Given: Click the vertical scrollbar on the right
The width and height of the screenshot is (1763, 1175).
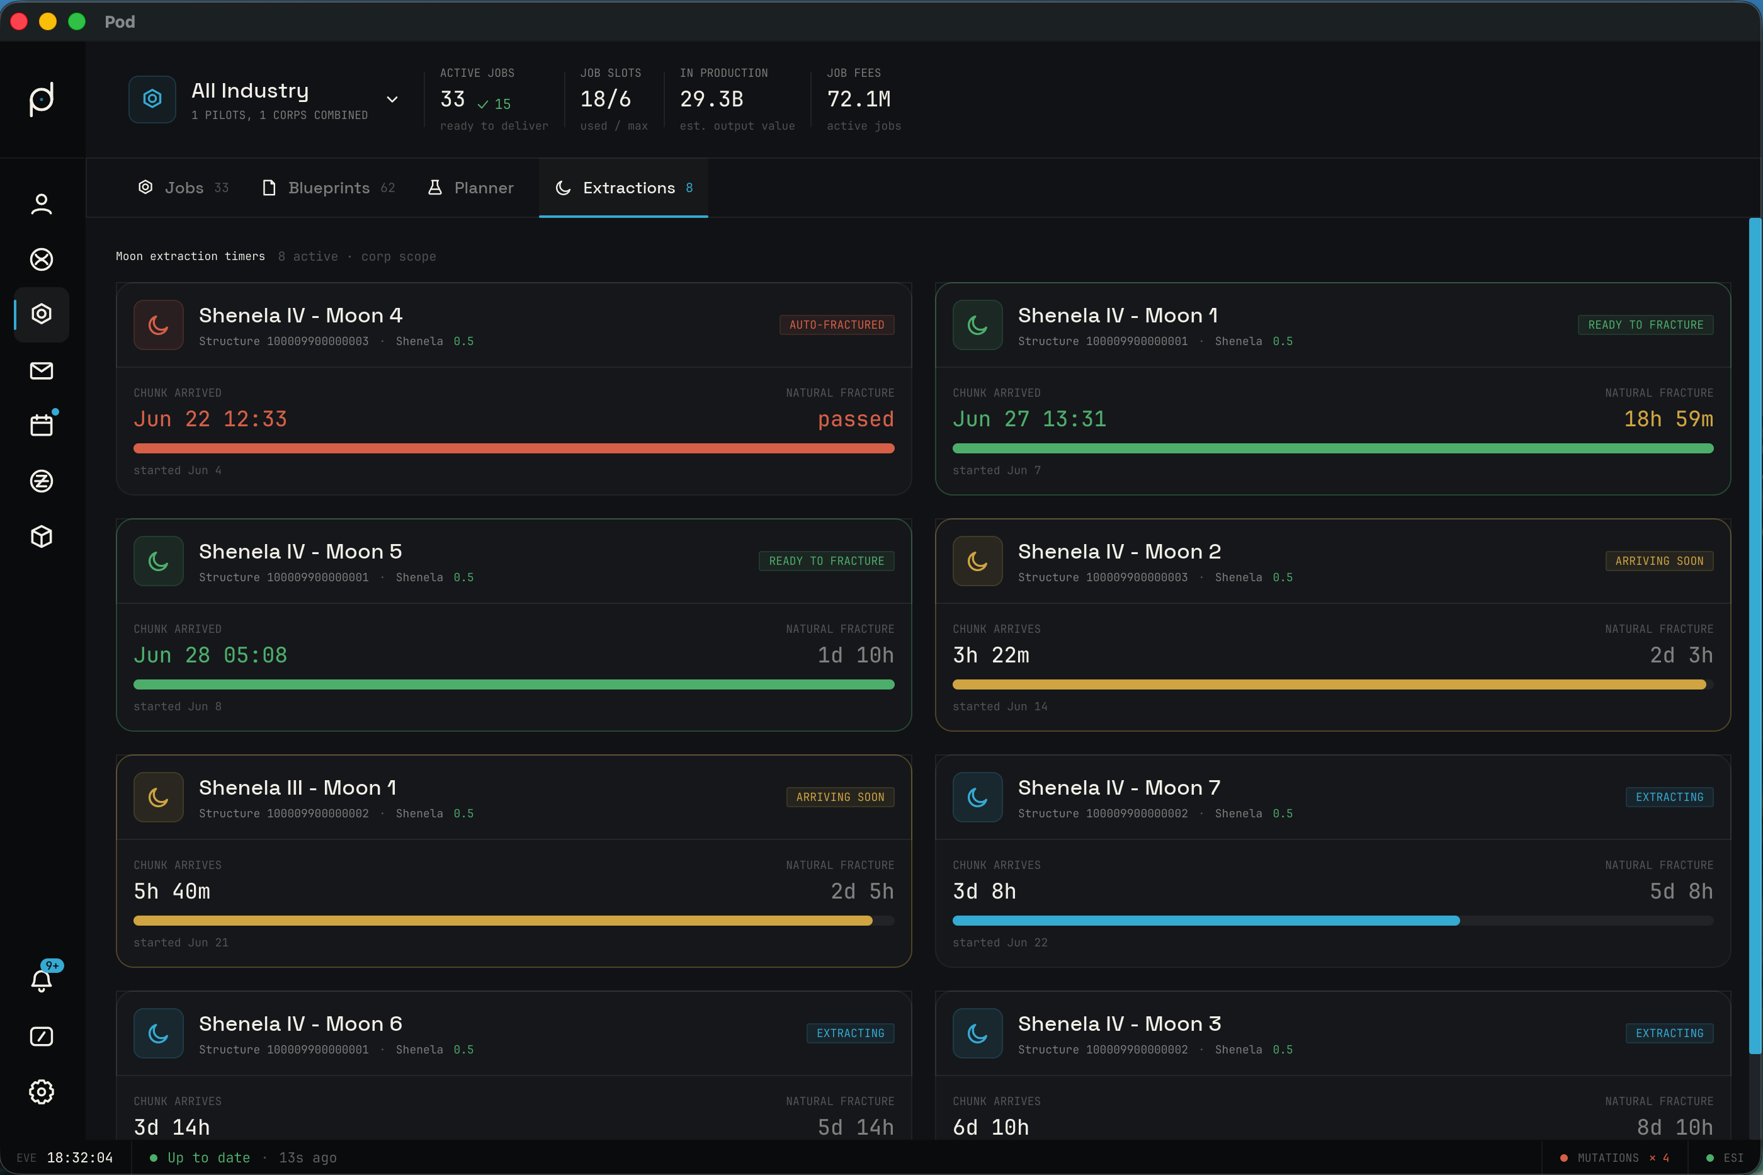Looking at the screenshot, I should pos(1755,635).
